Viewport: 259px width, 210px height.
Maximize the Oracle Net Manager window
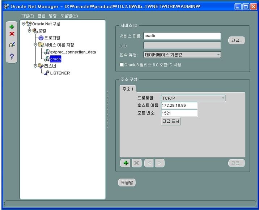pos(246,7)
